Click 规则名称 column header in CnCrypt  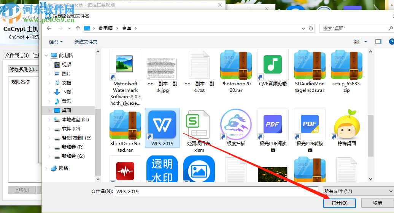click(21, 82)
